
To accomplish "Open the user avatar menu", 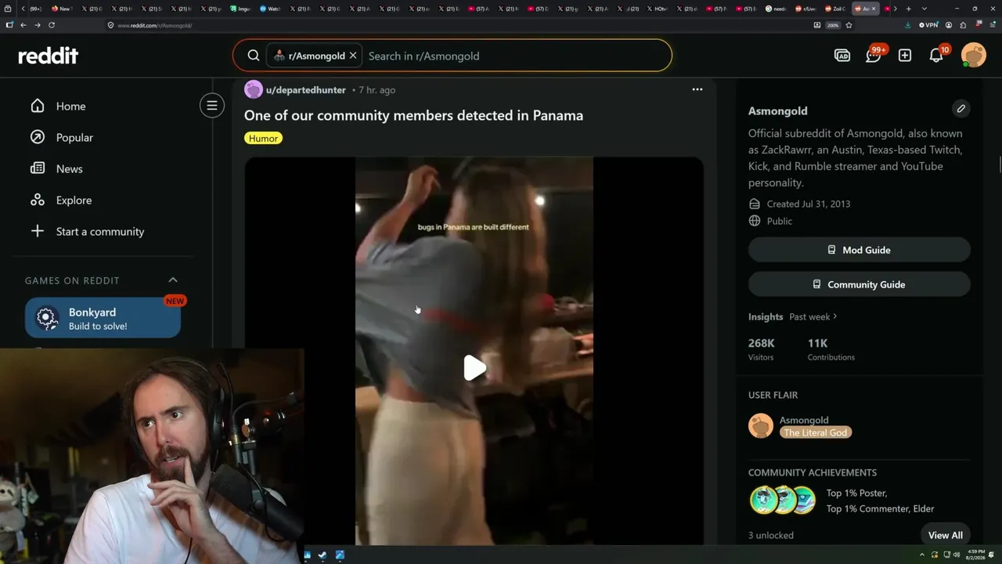I will click(x=974, y=56).
